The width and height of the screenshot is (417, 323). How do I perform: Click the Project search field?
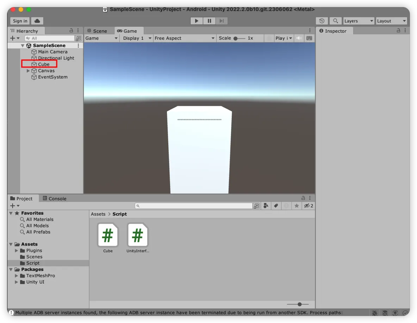[x=194, y=206]
